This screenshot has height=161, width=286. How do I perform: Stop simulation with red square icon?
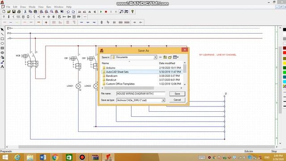coord(106,12)
